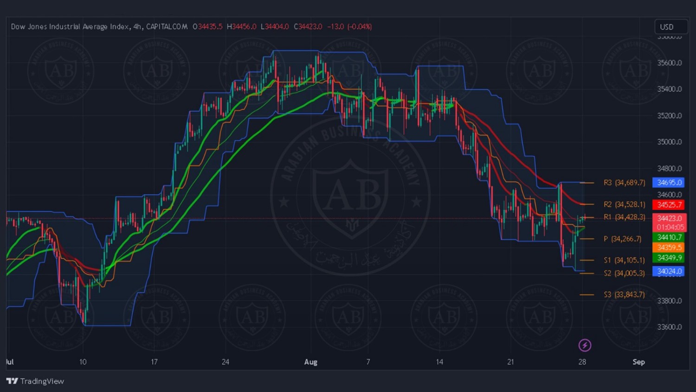Select the orange 34359.5 price tag
696x392 pixels.
point(669,248)
